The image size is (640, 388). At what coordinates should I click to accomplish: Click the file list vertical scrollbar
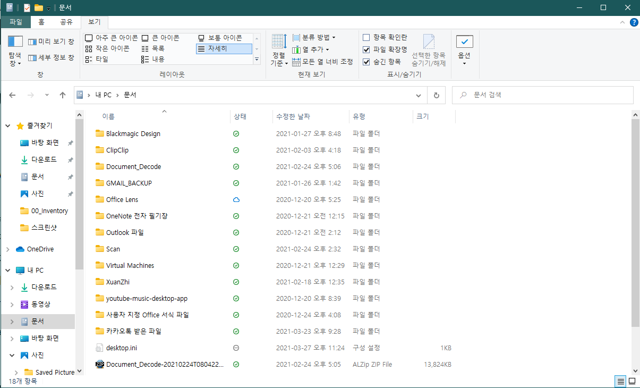coord(635,223)
